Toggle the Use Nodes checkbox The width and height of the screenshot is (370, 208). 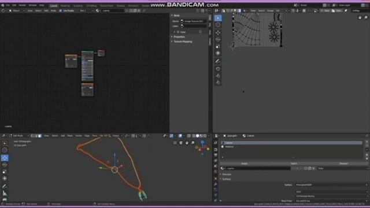tap(60, 10)
